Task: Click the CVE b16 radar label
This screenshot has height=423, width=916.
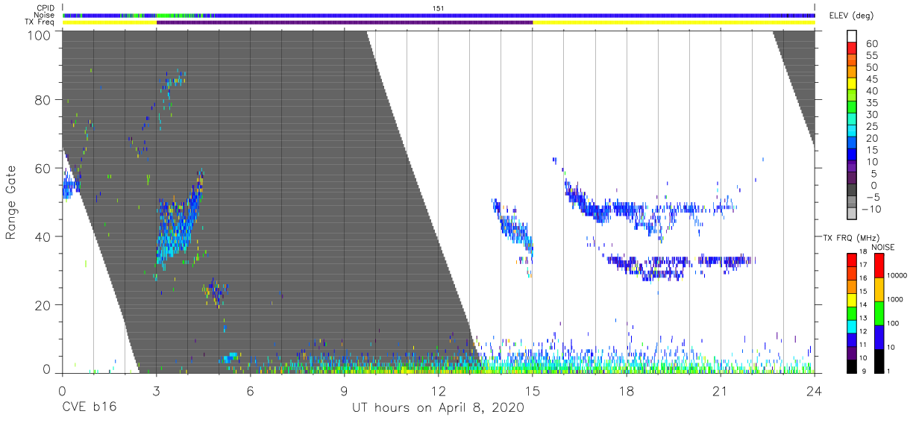Action: click(x=89, y=407)
